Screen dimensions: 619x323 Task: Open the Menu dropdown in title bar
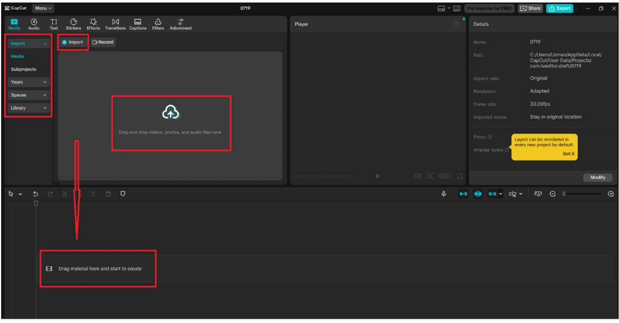43,8
